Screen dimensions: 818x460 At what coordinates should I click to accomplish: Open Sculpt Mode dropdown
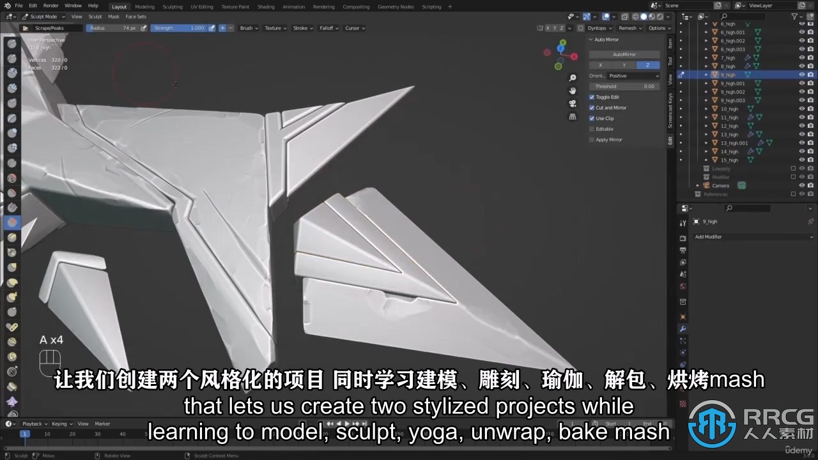tap(43, 17)
